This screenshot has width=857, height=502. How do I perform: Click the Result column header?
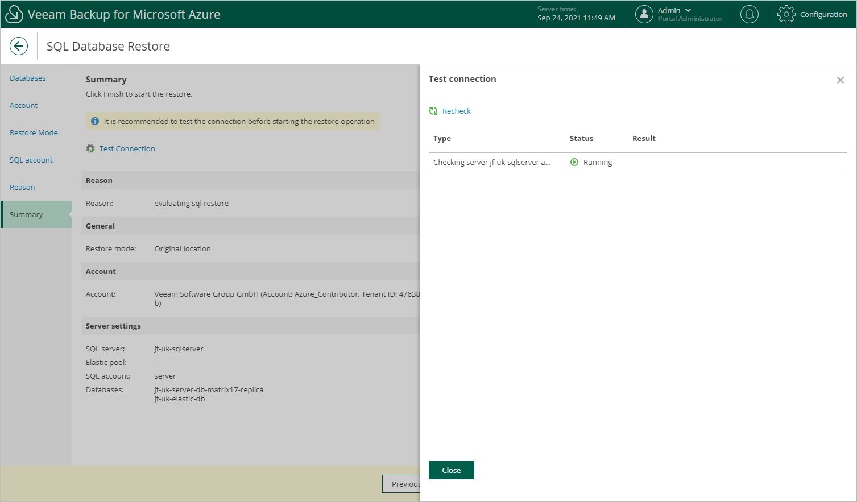pyautogui.click(x=644, y=138)
